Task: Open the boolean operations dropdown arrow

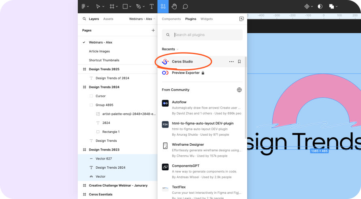Action: pyautogui.click(x=337, y=6)
